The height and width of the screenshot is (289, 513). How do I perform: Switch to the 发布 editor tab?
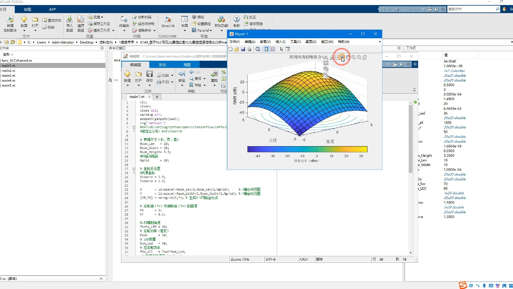coord(162,65)
